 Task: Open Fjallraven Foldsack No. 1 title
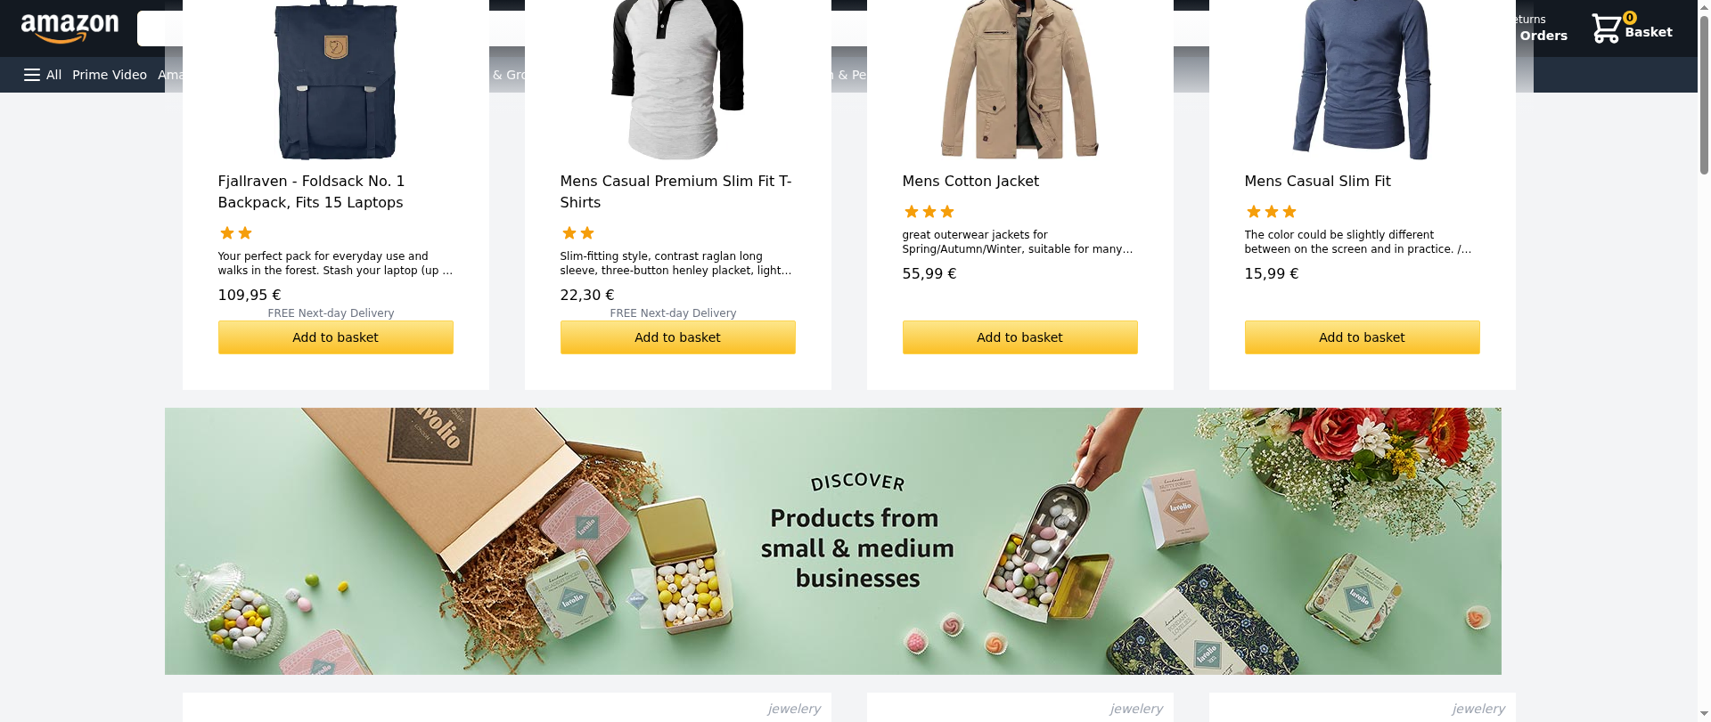click(x=311, y=191)
